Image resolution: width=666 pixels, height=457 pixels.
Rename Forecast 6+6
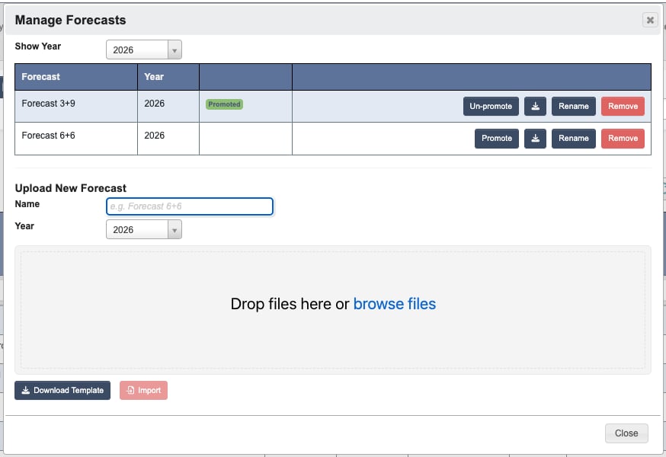(573, 139)
